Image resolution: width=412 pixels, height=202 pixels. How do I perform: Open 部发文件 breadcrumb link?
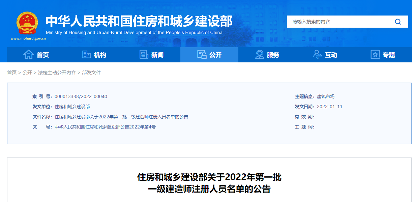tap(91, 73)
